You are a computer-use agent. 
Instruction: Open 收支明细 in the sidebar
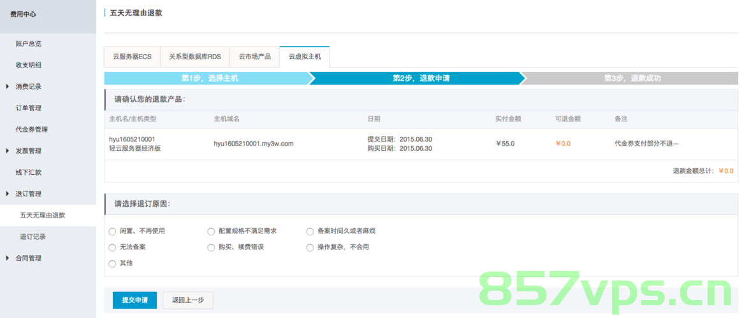point(29,65)
